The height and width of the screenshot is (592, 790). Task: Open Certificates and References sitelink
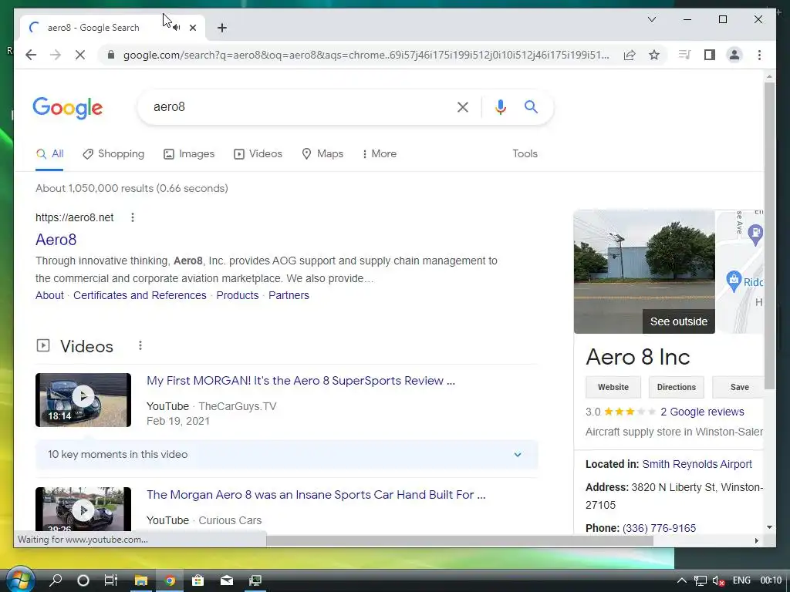click(x=140, y=295)
